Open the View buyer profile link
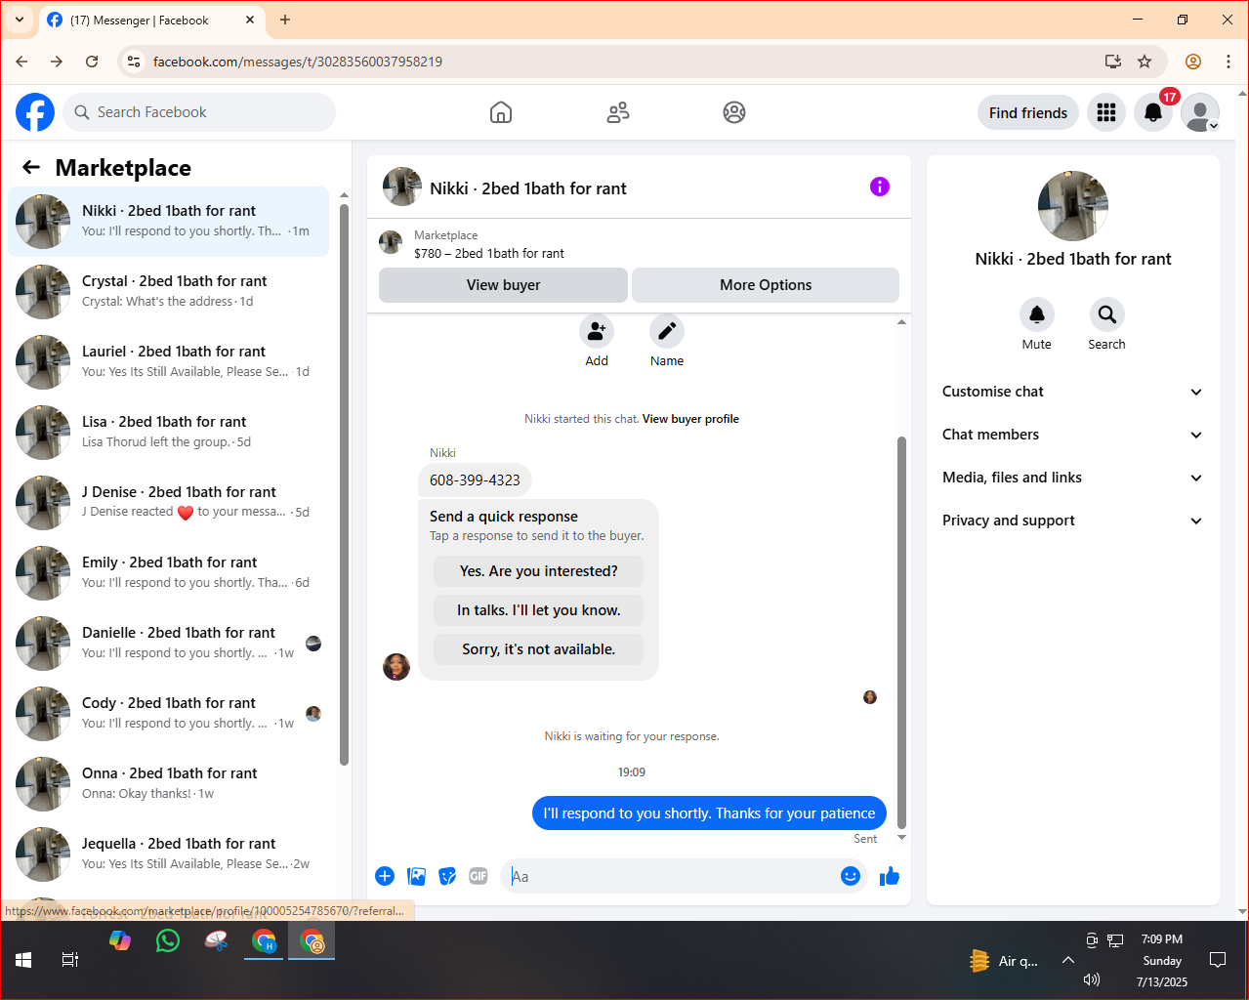The height and width of the screenshot is (1000, 1249). point(690,419)
